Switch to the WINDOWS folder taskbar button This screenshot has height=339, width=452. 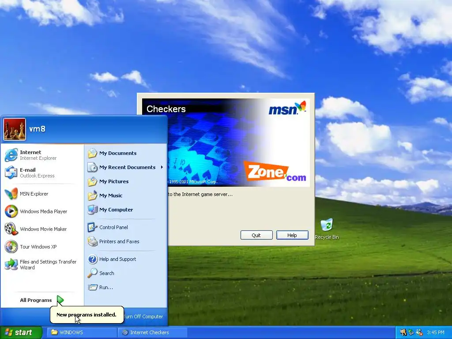tap(82, 332)
